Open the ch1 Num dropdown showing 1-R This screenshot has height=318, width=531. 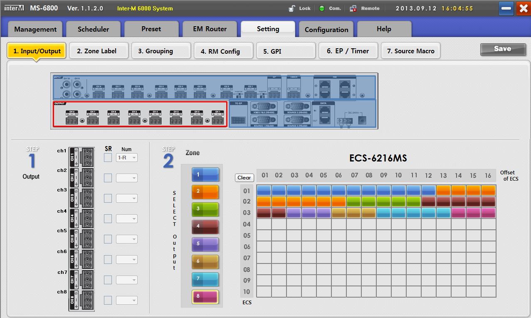126,158
